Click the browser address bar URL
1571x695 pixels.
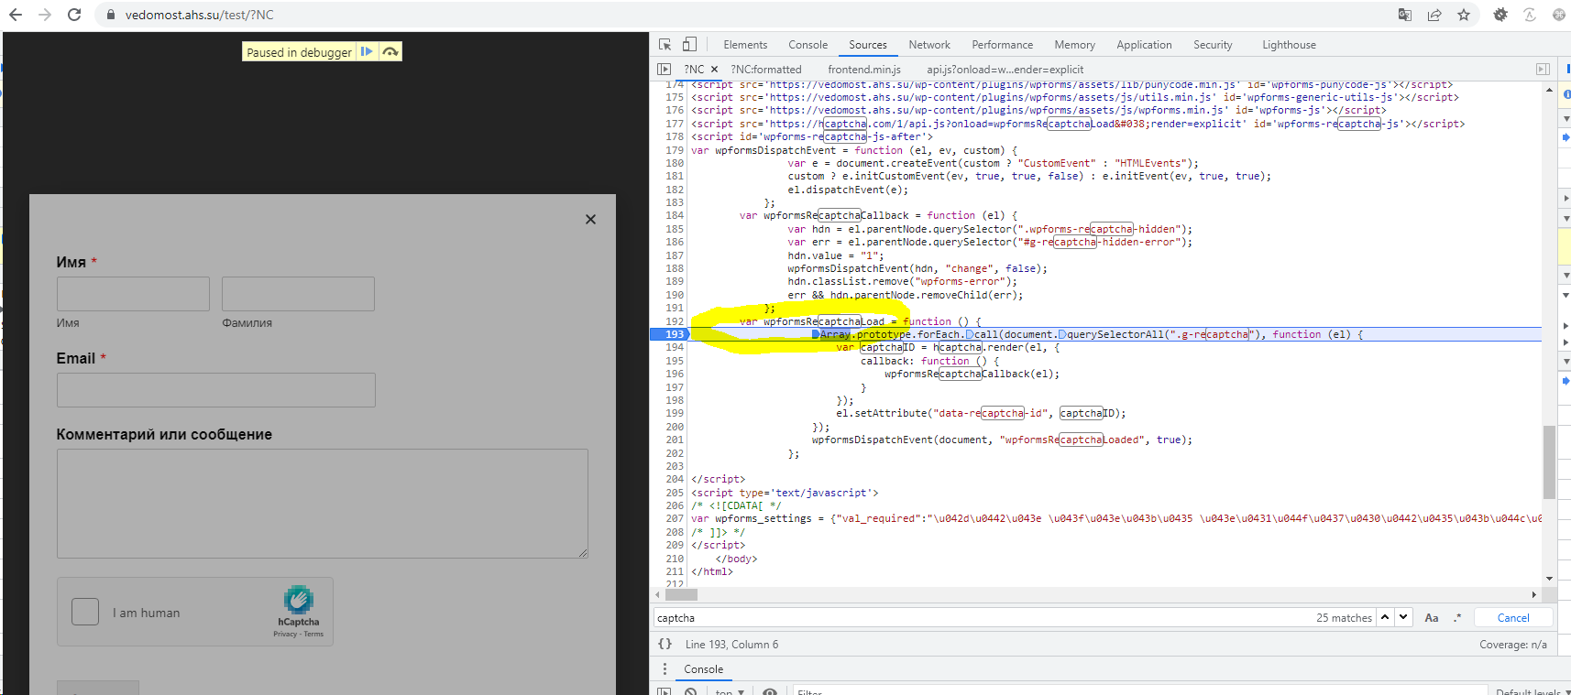tap(199, 15)
